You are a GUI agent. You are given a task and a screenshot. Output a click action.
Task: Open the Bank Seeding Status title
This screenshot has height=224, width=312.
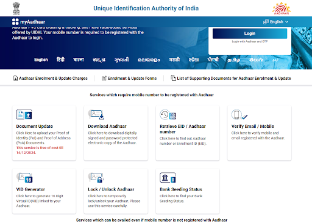[181, 189]
